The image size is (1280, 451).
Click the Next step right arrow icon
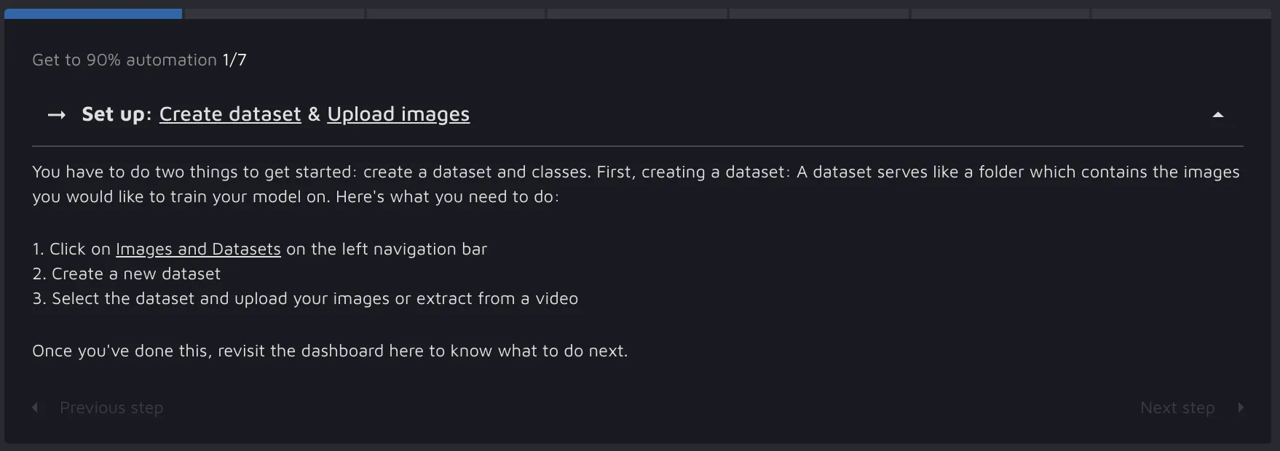coord(1241,407)
